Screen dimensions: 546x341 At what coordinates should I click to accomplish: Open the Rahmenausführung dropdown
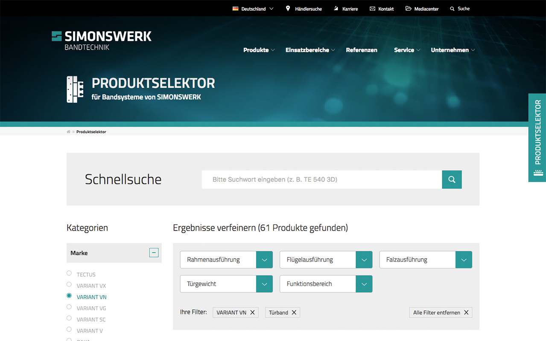[226, 260]
